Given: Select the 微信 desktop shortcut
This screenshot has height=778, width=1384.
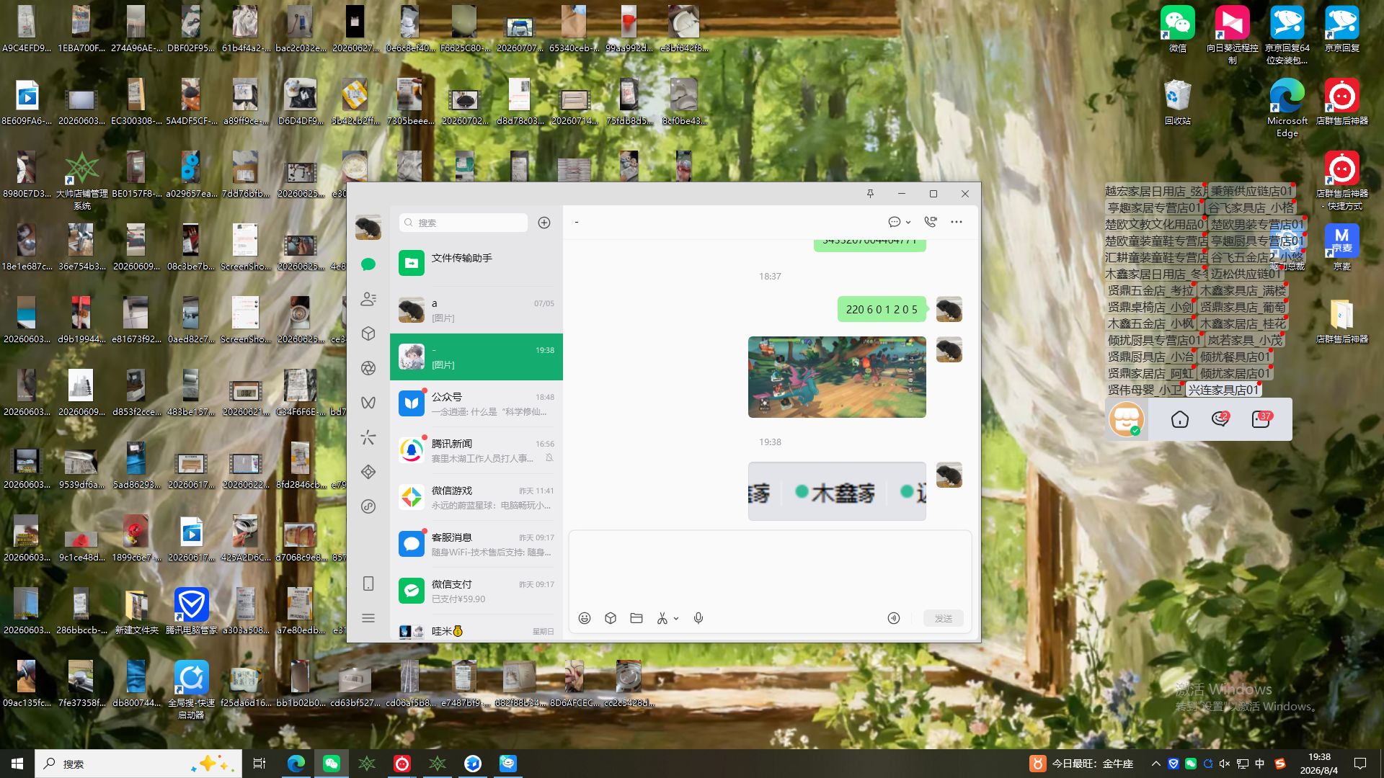Looking at the screenshot, I should click(1178, 30).
